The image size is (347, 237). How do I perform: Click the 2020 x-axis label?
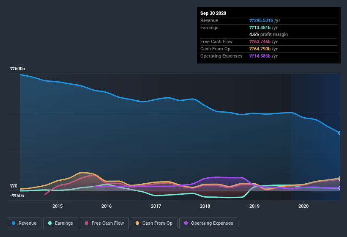point(303,206)
